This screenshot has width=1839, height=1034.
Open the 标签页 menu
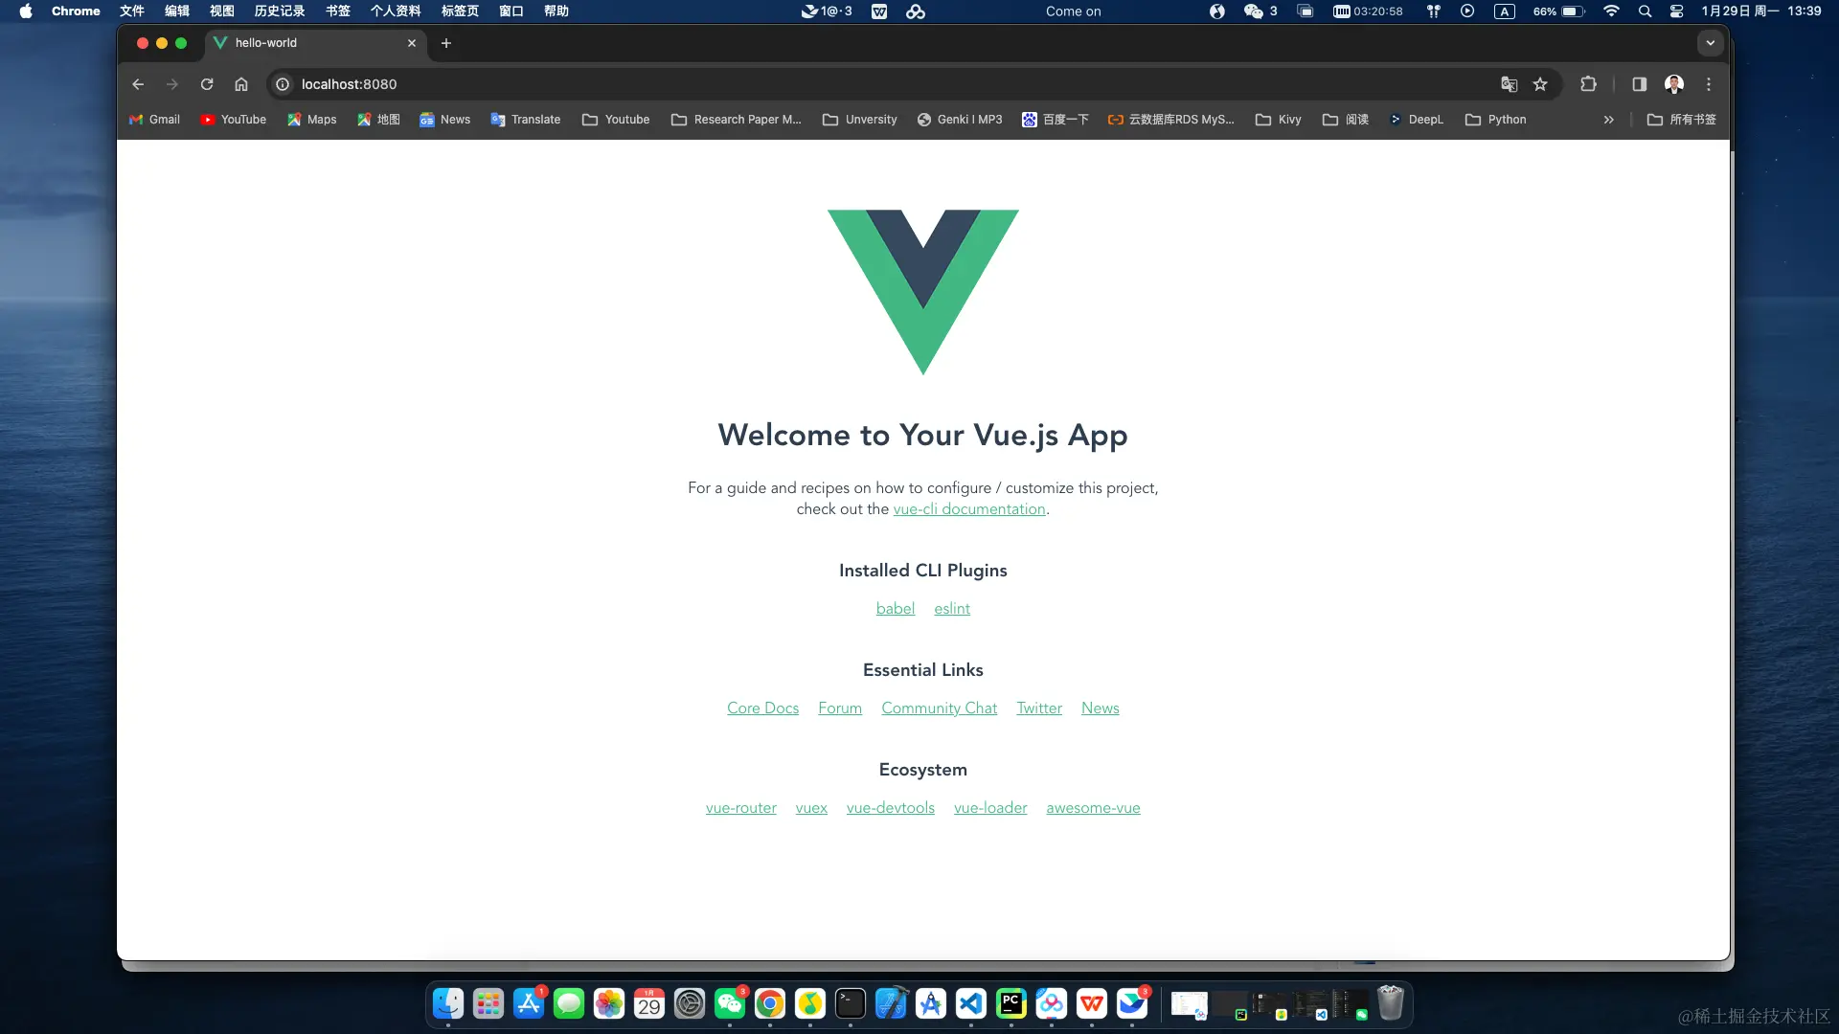[460, 11]
